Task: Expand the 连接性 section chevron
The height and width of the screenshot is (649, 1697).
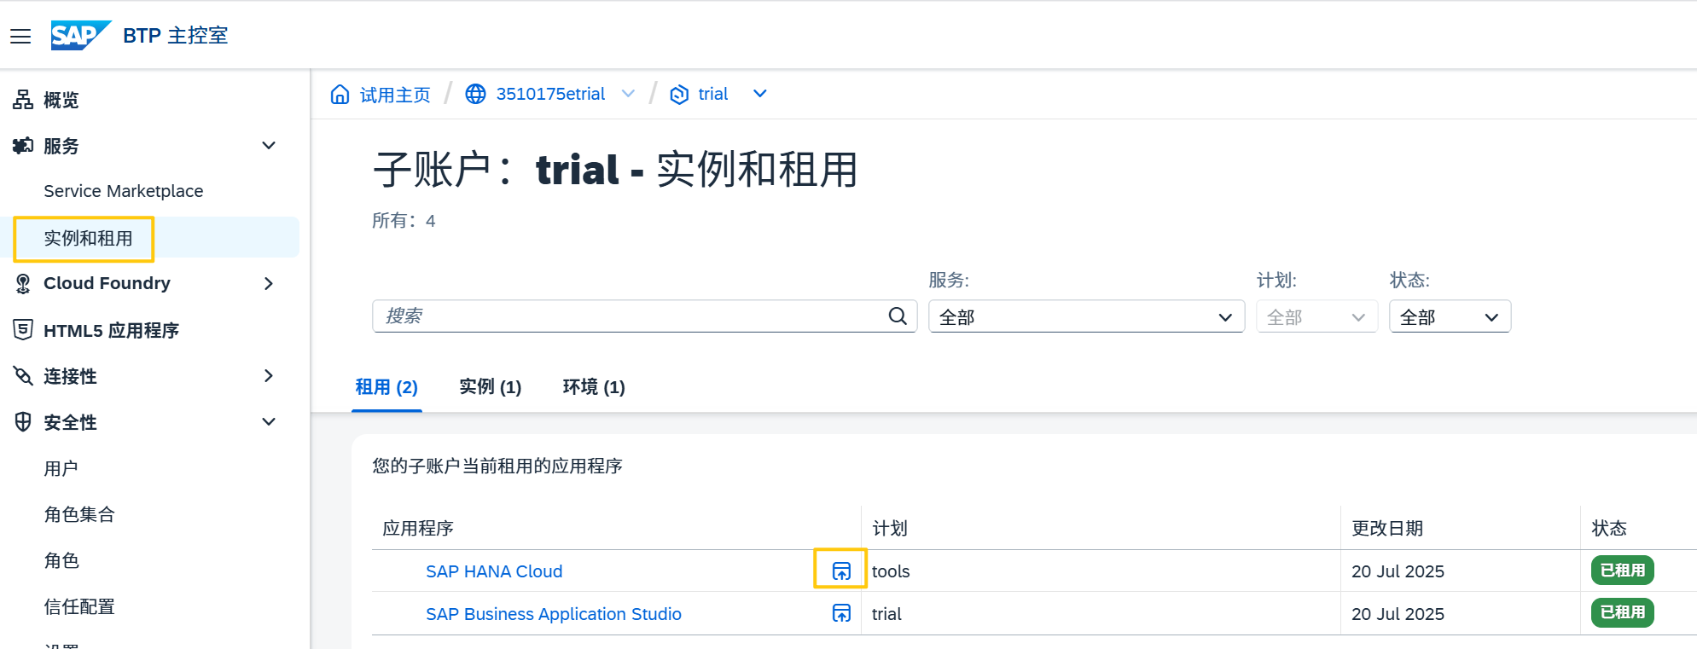Action: [x=269, y=376]
